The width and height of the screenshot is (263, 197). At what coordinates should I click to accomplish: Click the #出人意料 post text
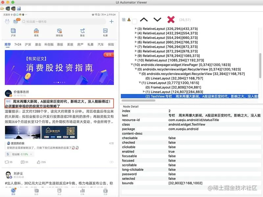59,183
